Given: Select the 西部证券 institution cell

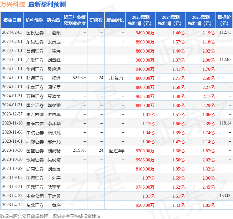Looking at the screenshot, I should [35, 142].
